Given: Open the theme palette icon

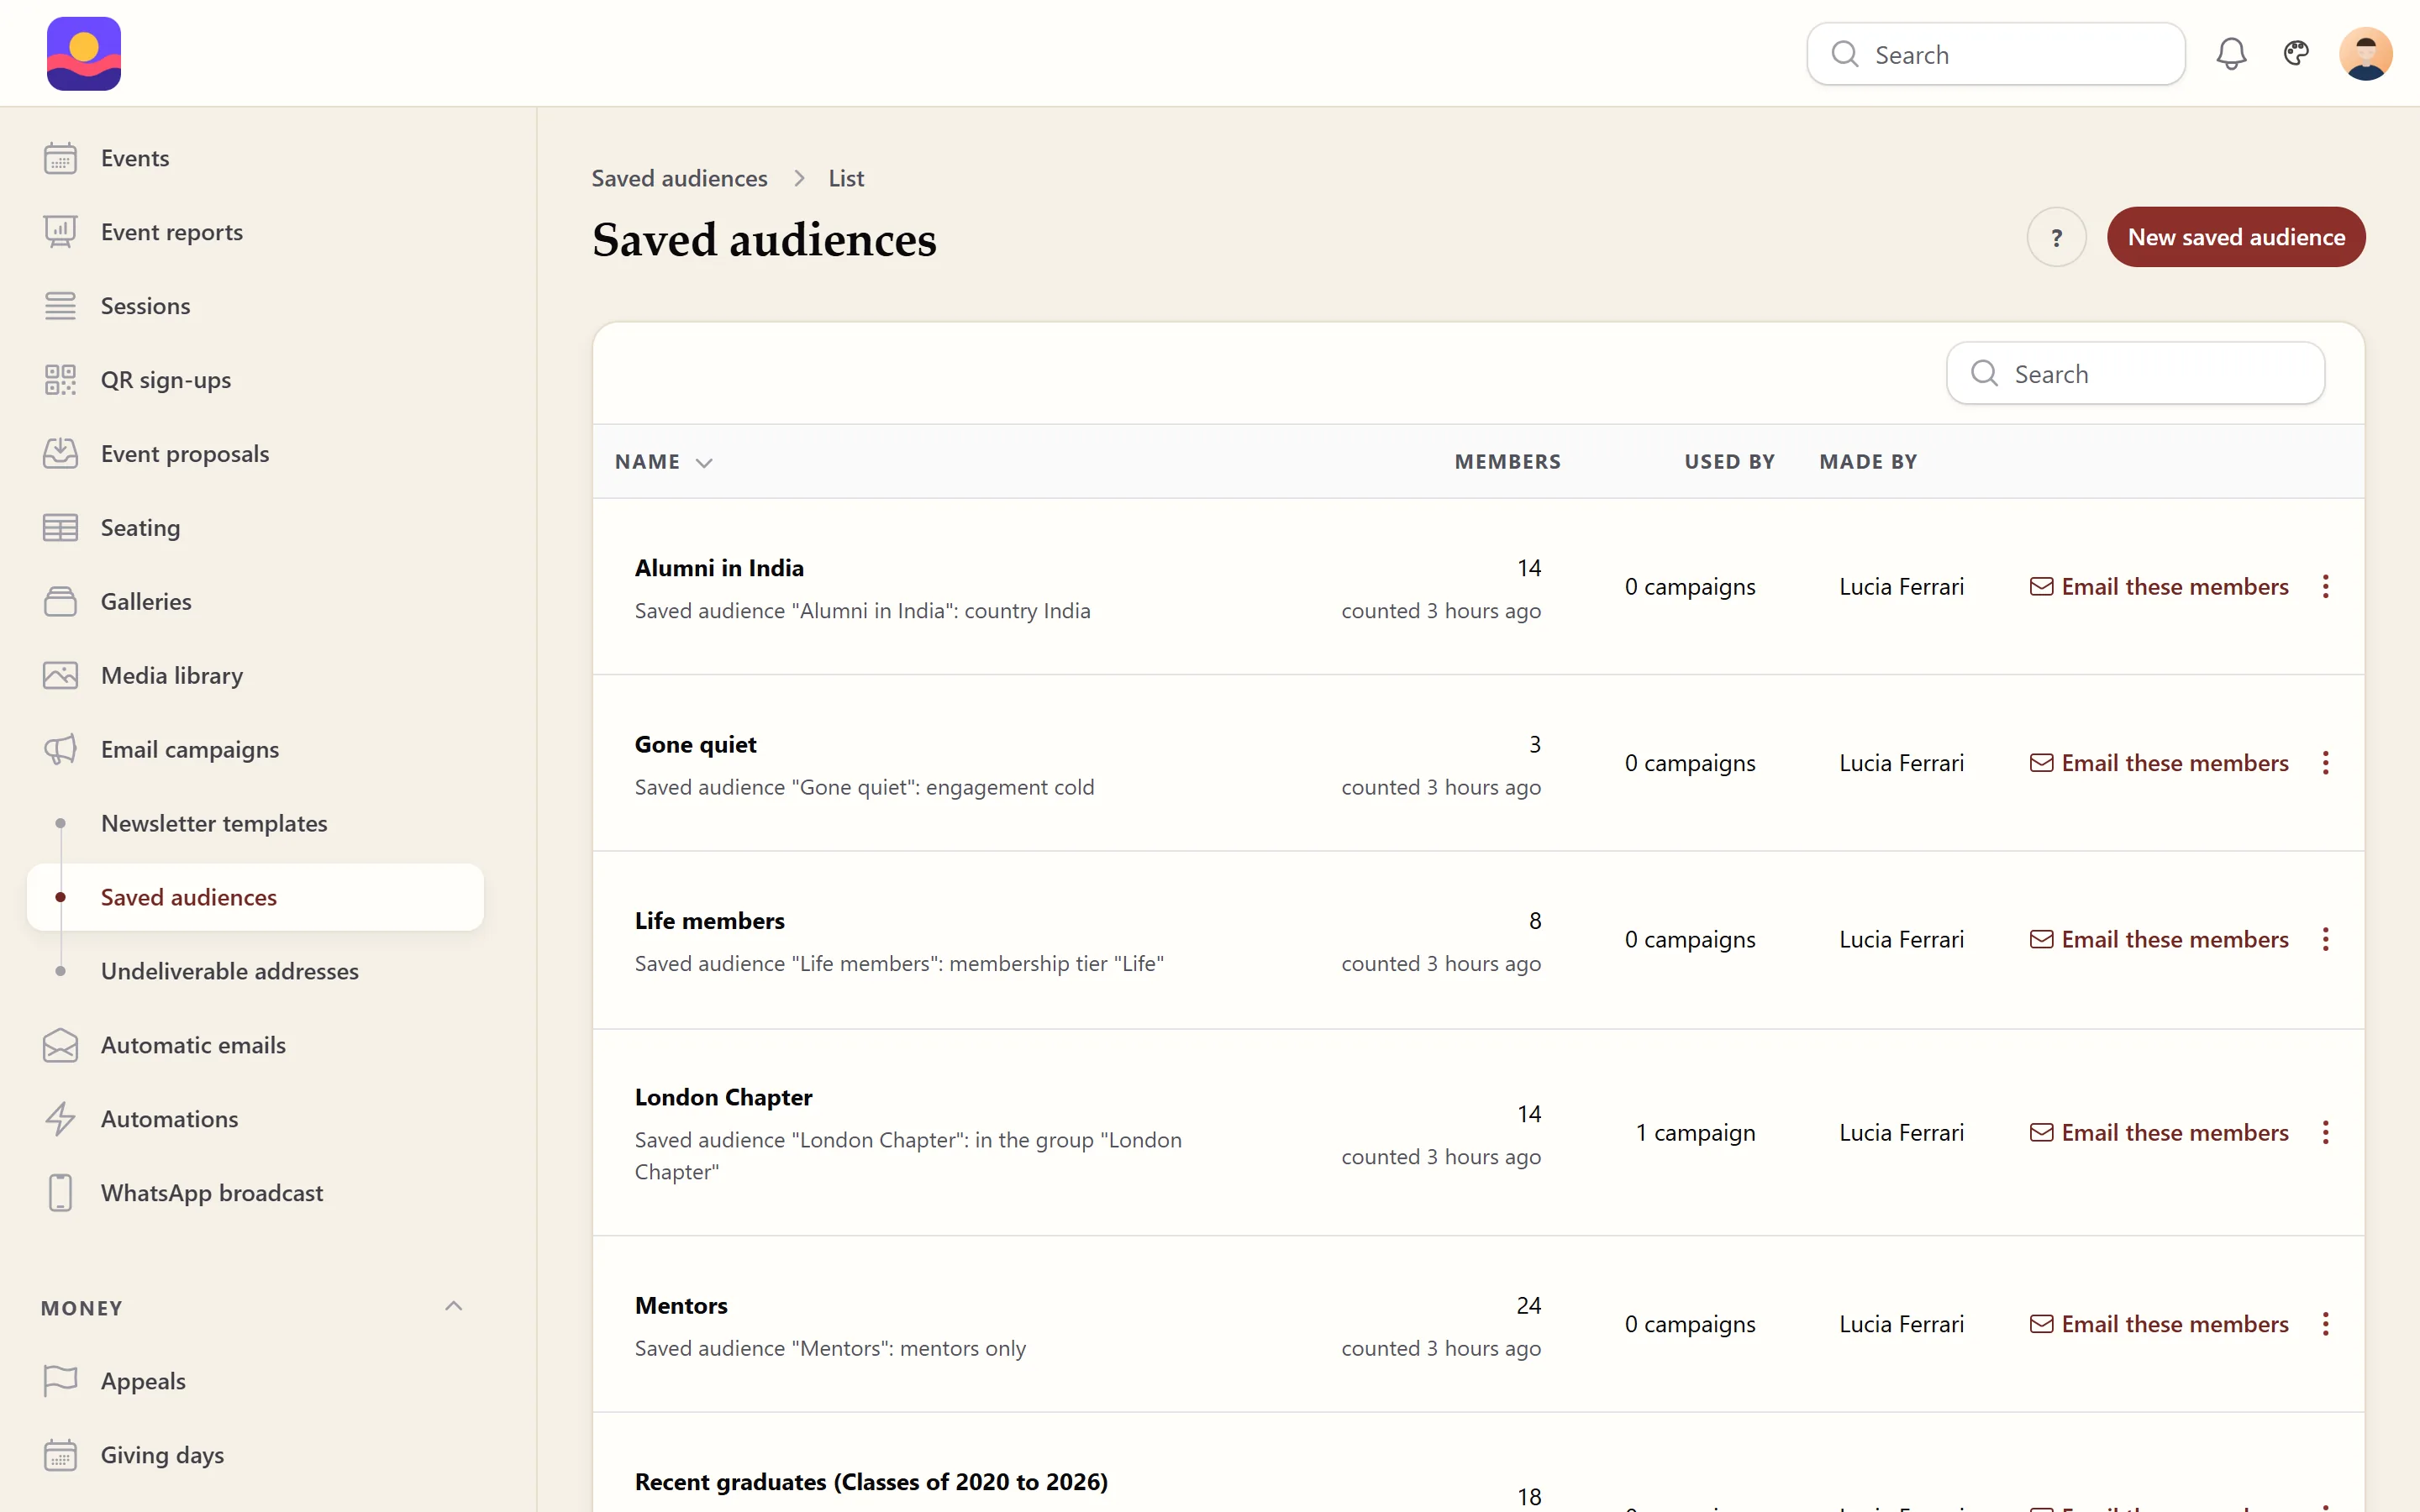Looking at the screenshot, I should (x=2296, y=53).
